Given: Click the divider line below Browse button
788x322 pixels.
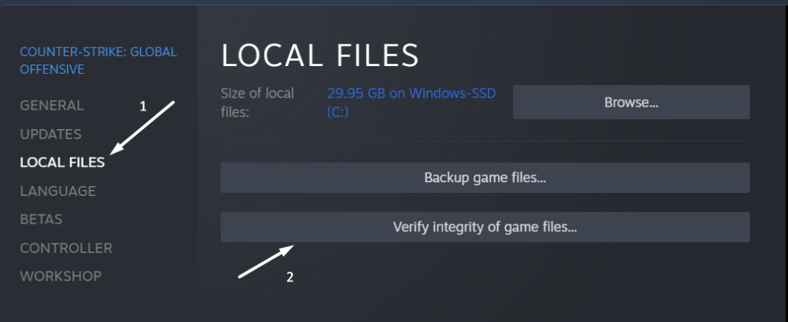Looking at the screenshot, I should (485, 141).
